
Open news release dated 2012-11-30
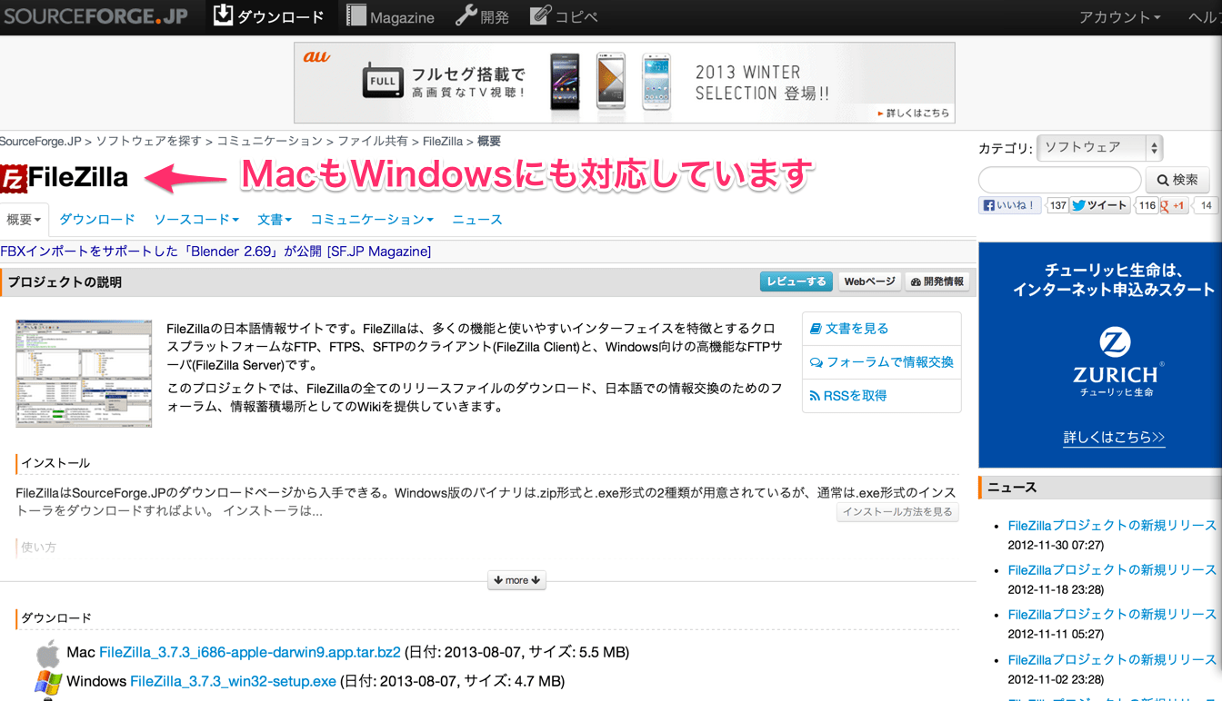tap(1112, 526)
